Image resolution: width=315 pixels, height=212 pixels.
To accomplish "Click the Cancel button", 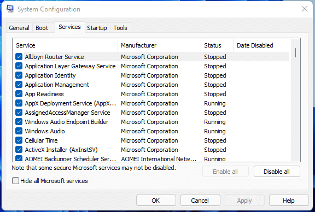I will [200, 201].
